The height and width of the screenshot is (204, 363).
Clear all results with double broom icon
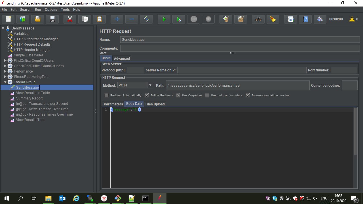click(240, 19)
